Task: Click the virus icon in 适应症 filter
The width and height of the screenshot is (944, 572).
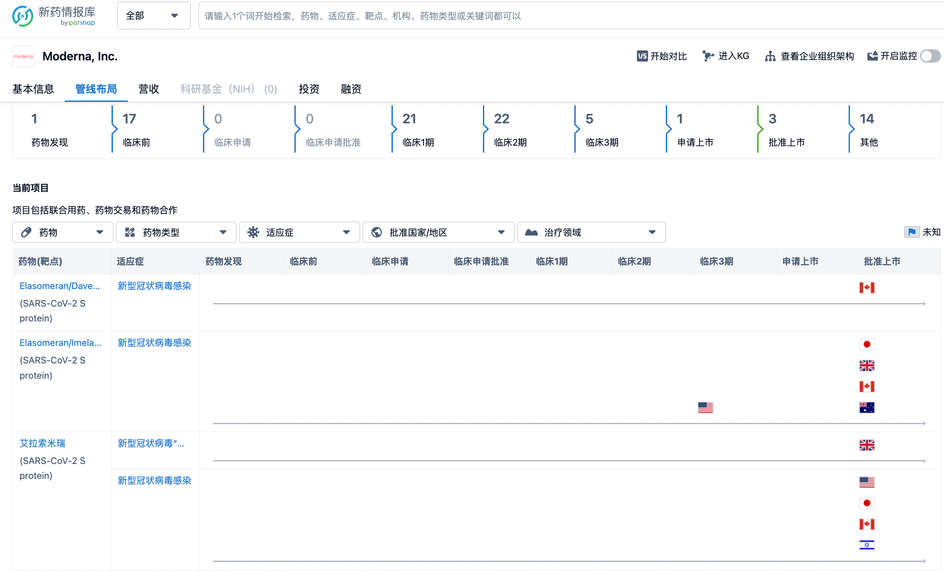Action: (253, 232)
